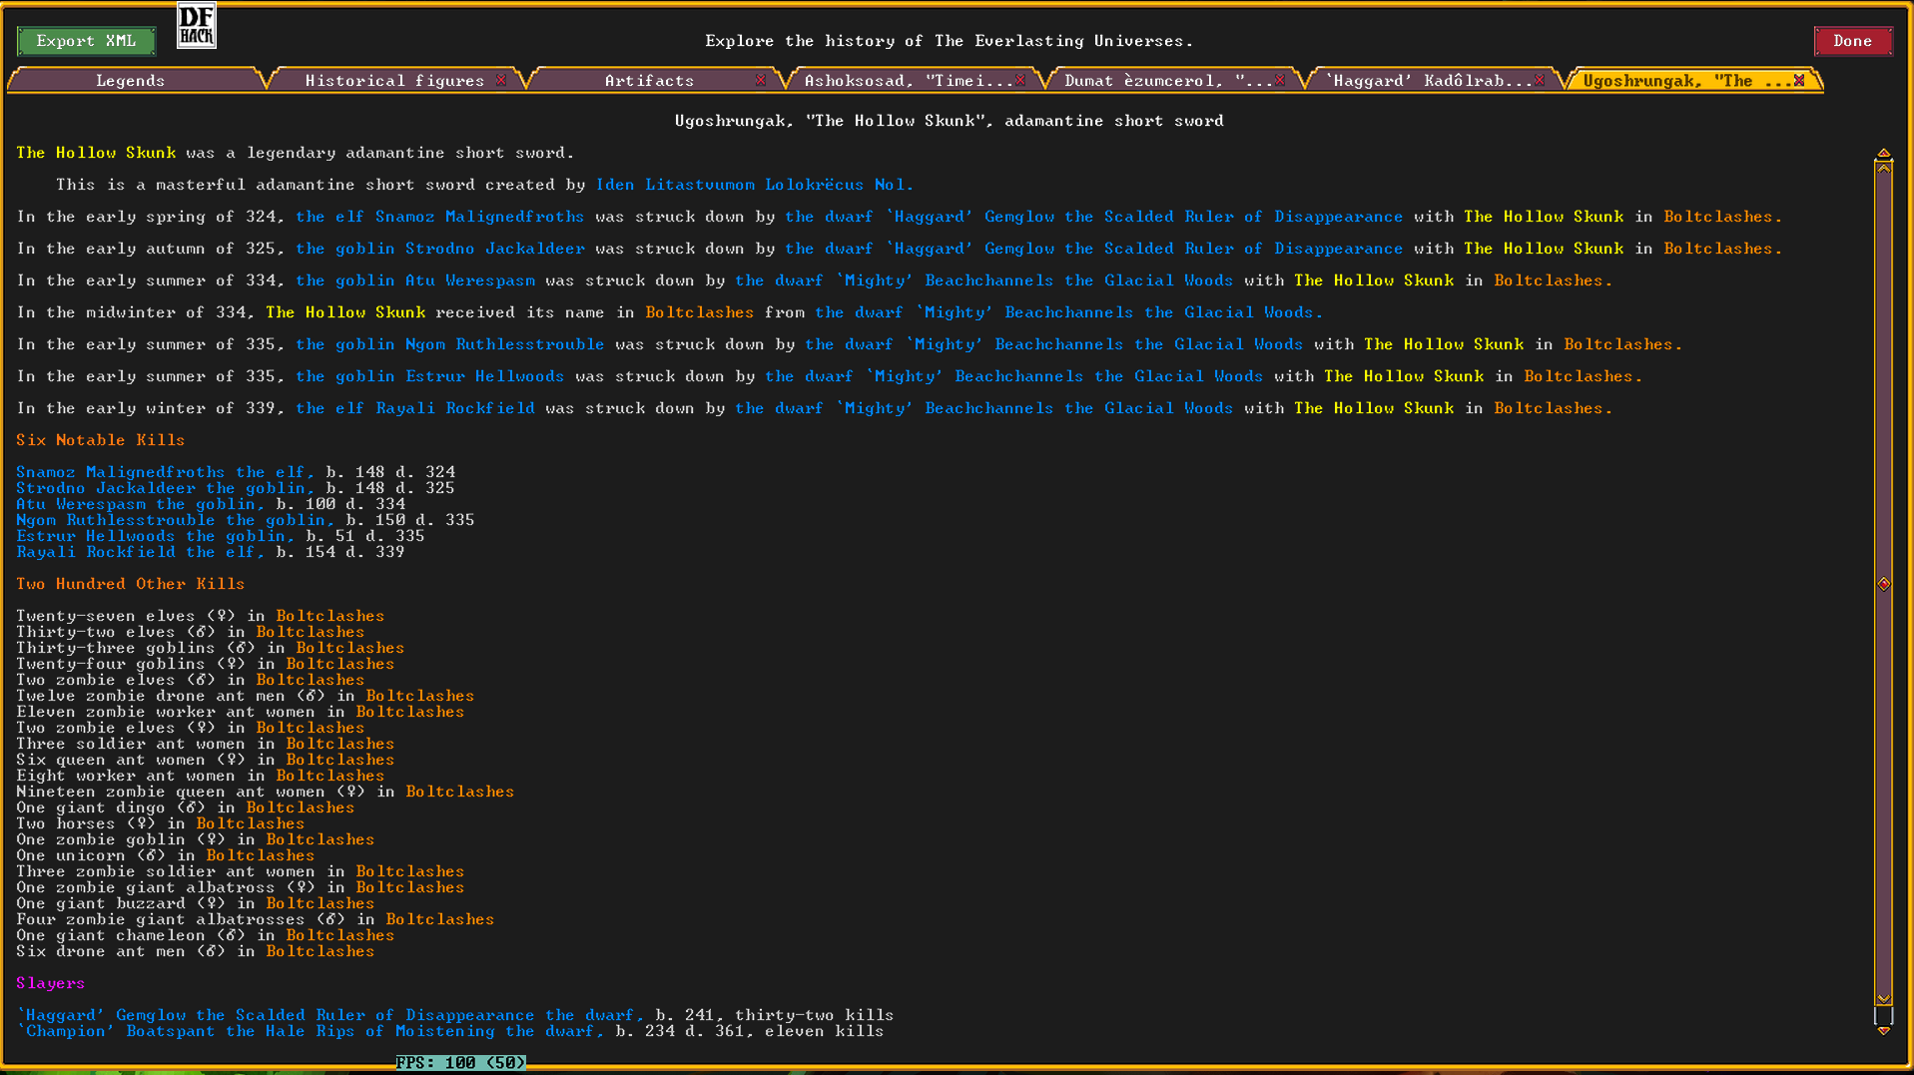
Task: Open slayer 'Champion' Boatspant the Hale Rips link
Action: [x=311, y=1031]
